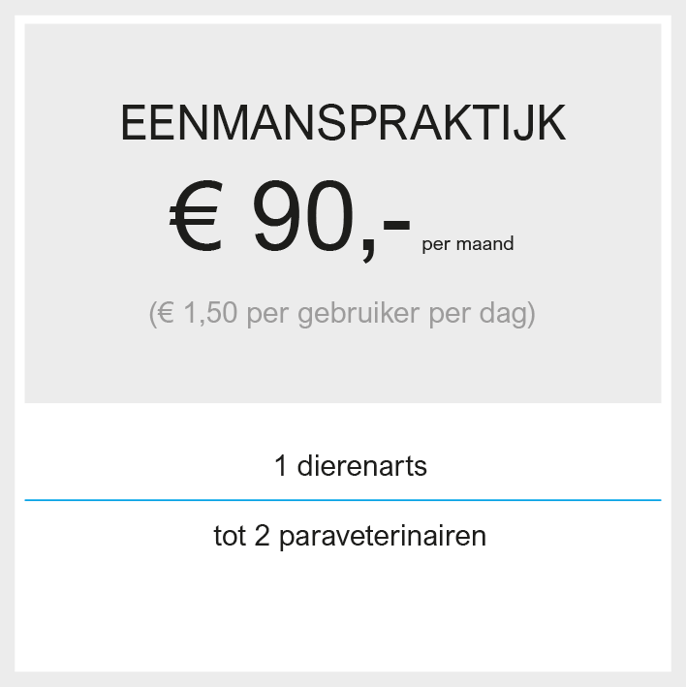686x687 pixels.
Task: Click the EENMANSPRAKTIJK plan title
Action: 343,123
